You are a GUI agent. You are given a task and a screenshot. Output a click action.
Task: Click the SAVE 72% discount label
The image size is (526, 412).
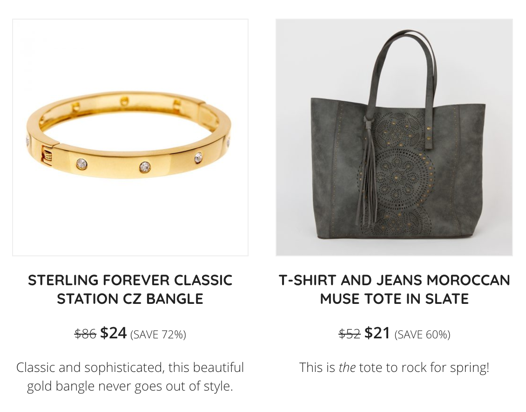tap(158, 335)
